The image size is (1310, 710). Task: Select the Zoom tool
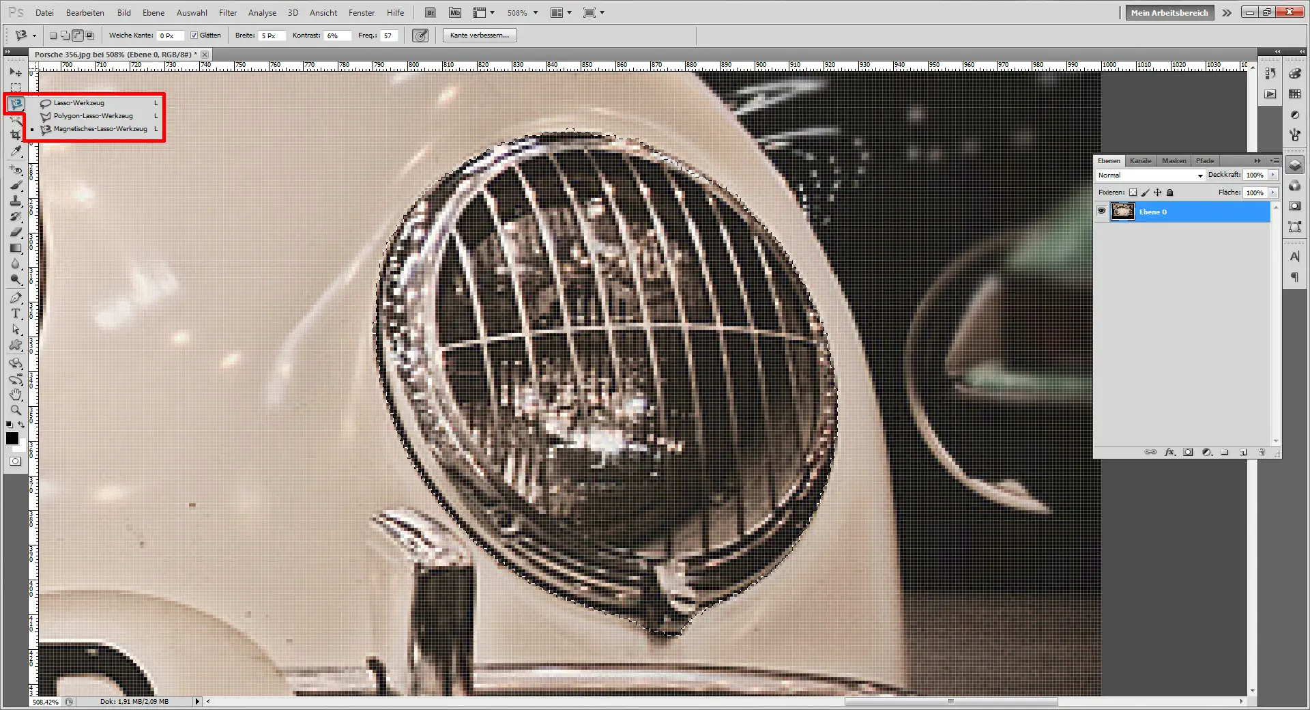coord(15,410)
